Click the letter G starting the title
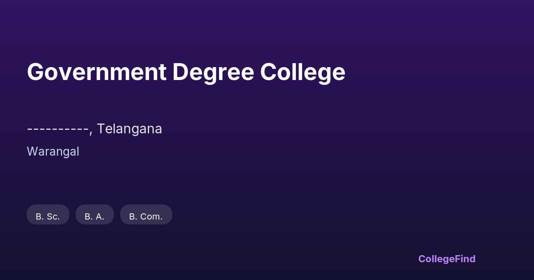Viewport: 534px width, 280px height. coord(36,72)
